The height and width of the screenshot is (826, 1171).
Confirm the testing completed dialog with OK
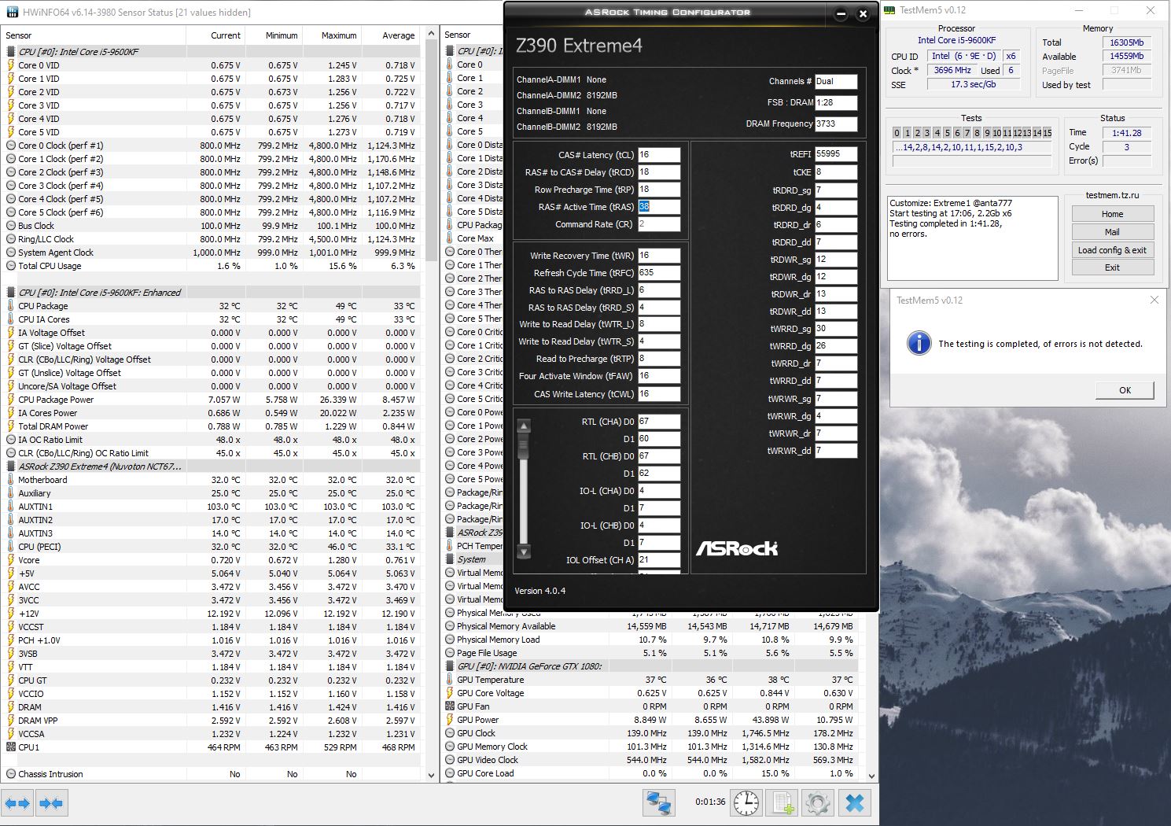click(1125, 390)
